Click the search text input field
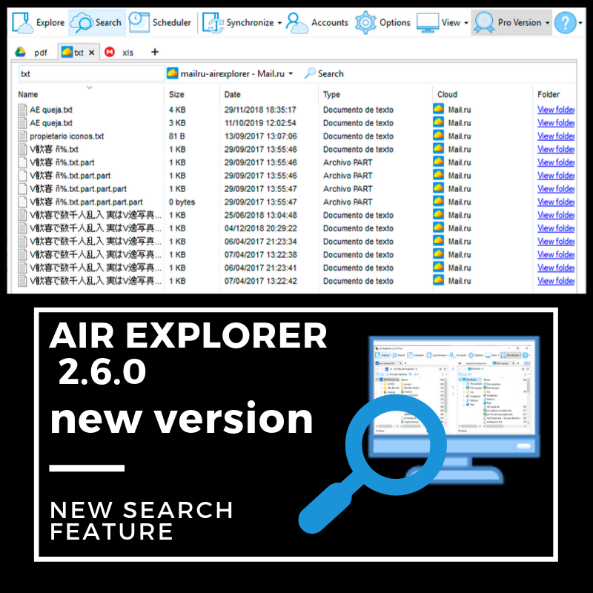 (x=89, y=74)
